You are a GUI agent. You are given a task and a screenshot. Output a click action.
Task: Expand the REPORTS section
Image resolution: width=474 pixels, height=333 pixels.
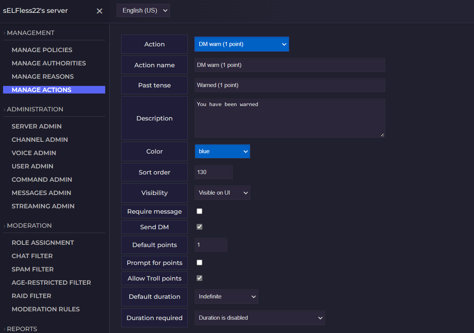click(22, 329)
